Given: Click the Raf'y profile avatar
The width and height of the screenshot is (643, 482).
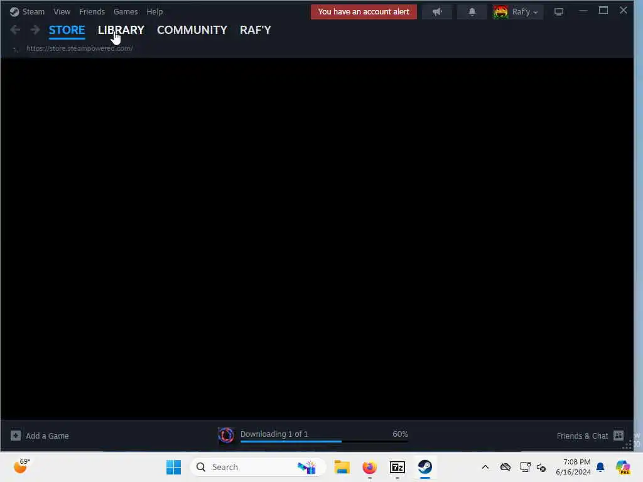Looking at the screenshot, I should click(500, 12).
